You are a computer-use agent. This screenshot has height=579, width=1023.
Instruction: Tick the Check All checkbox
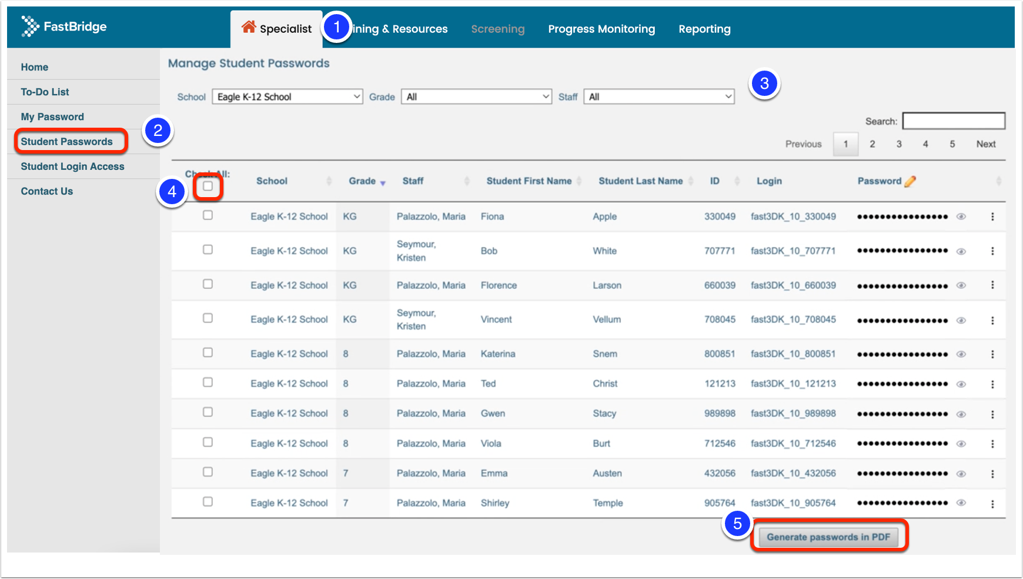coord(208,187)
